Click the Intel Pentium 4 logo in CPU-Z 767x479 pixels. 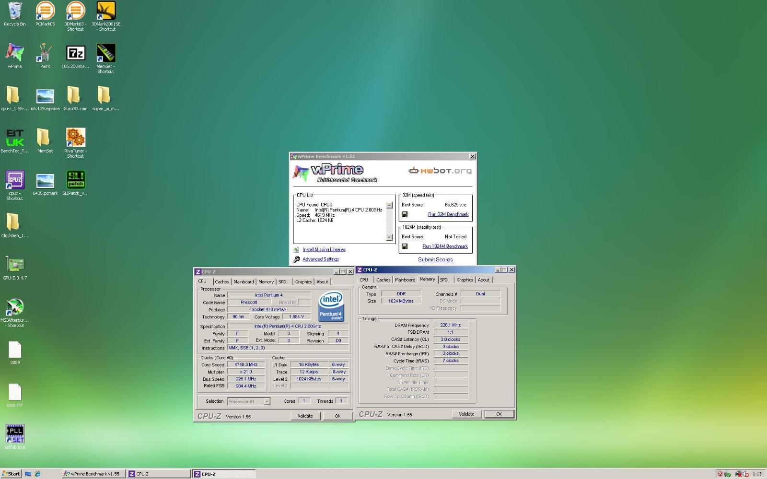coord(331,306)
